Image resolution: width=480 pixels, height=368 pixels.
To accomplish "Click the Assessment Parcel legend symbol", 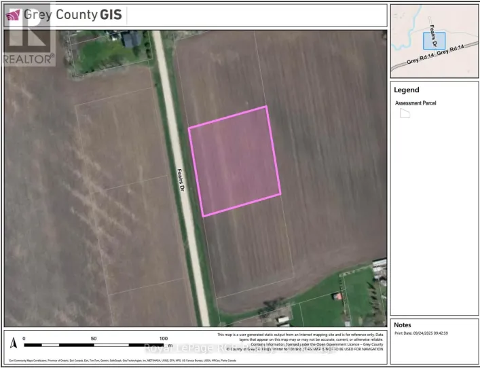I will point(405,114).
